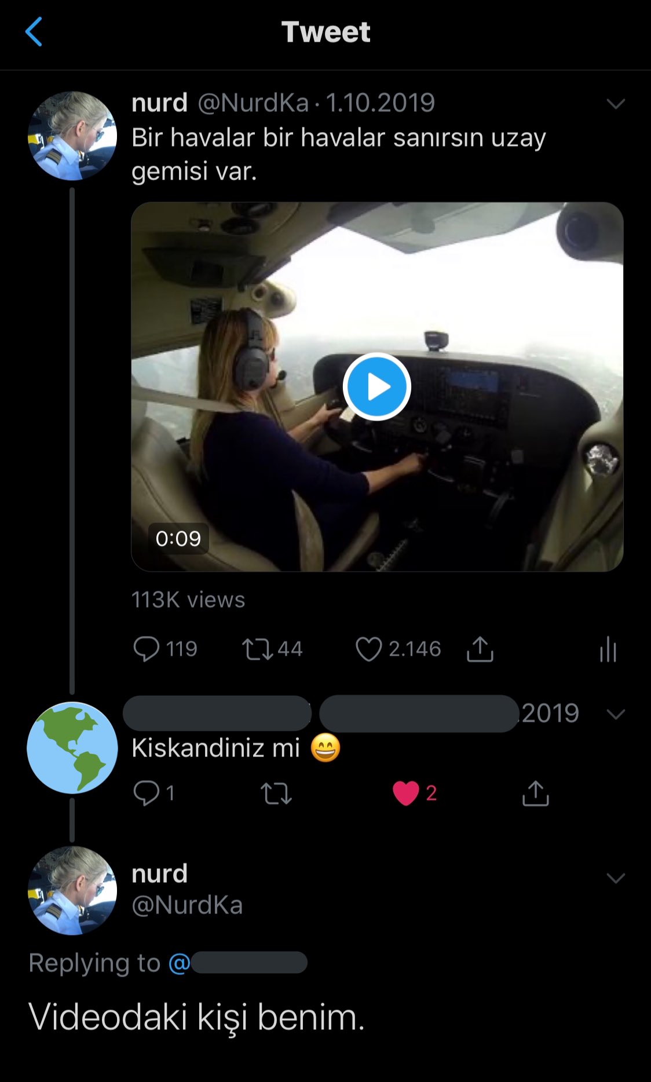651x1082 pixels.
Task: Open nurd's avatar on the bottom reply
Action: (72, 890)
